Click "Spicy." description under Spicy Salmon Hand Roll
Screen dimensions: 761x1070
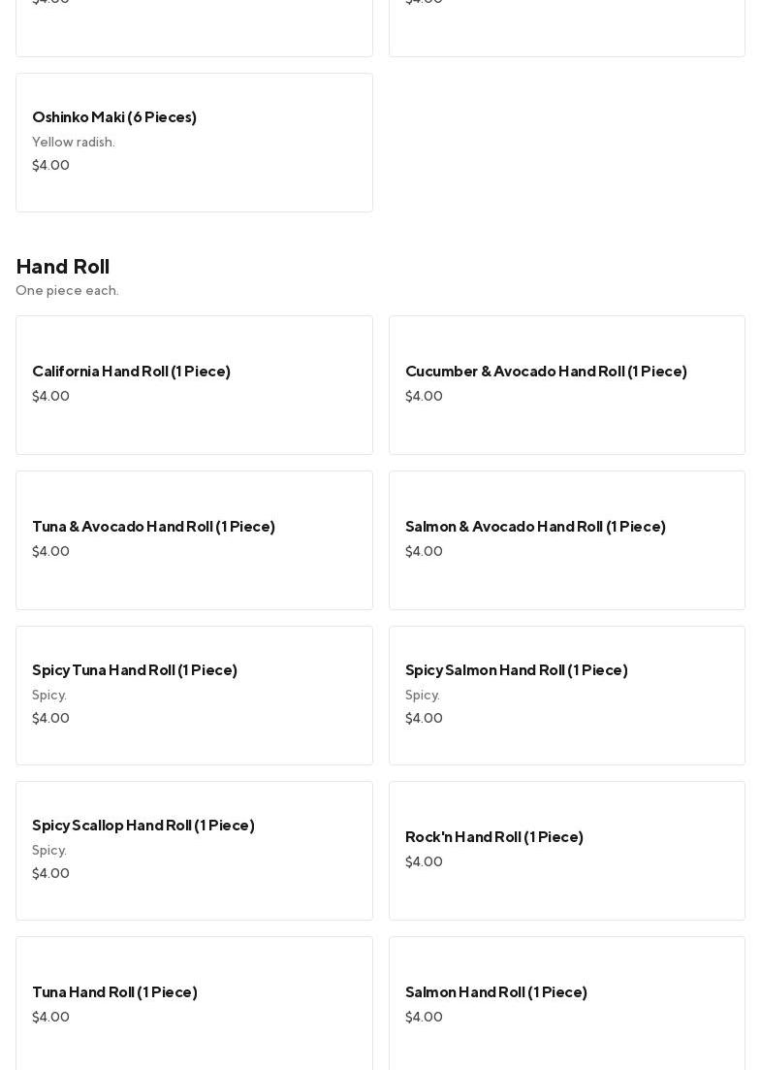coord(423,696)
